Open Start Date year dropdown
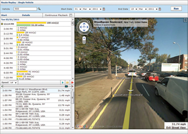188x134 pixels. 97,9
